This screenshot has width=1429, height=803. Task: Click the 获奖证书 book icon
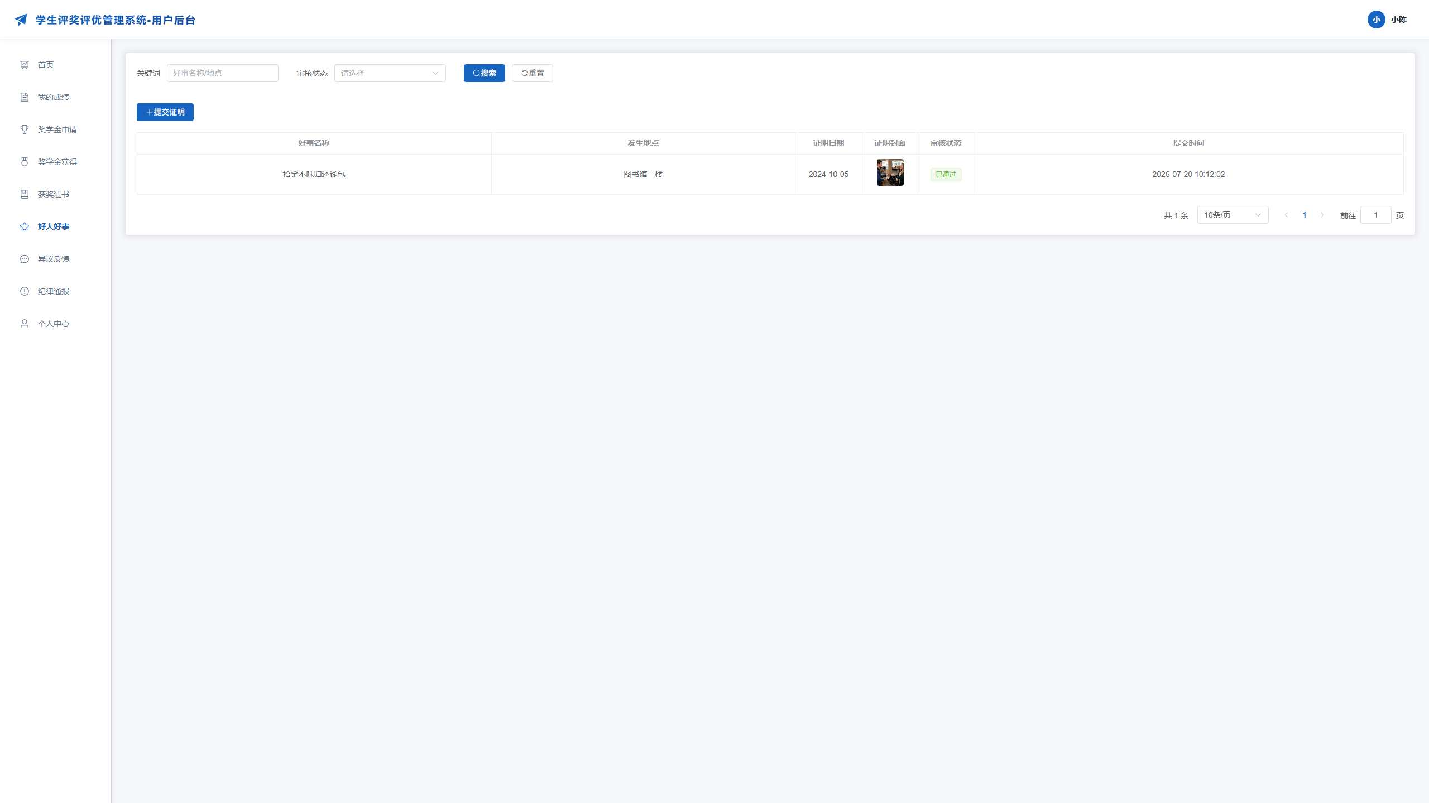(25, 194)
